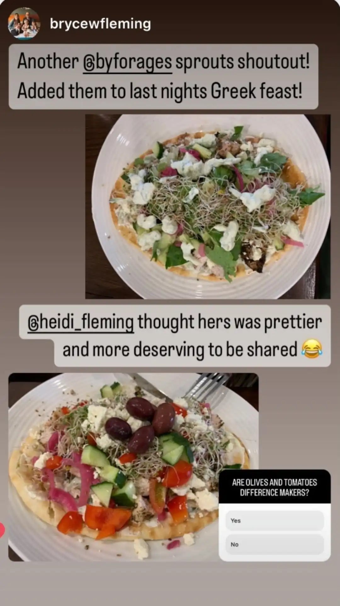Vote No in the olives poll
Screen dimensions: 340x606
click(275, 544)
